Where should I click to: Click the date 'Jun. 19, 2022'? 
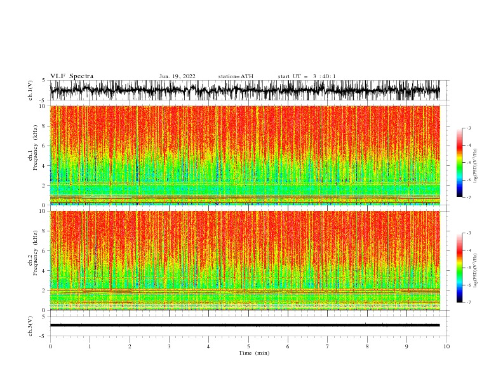click(x=177, y=76)
